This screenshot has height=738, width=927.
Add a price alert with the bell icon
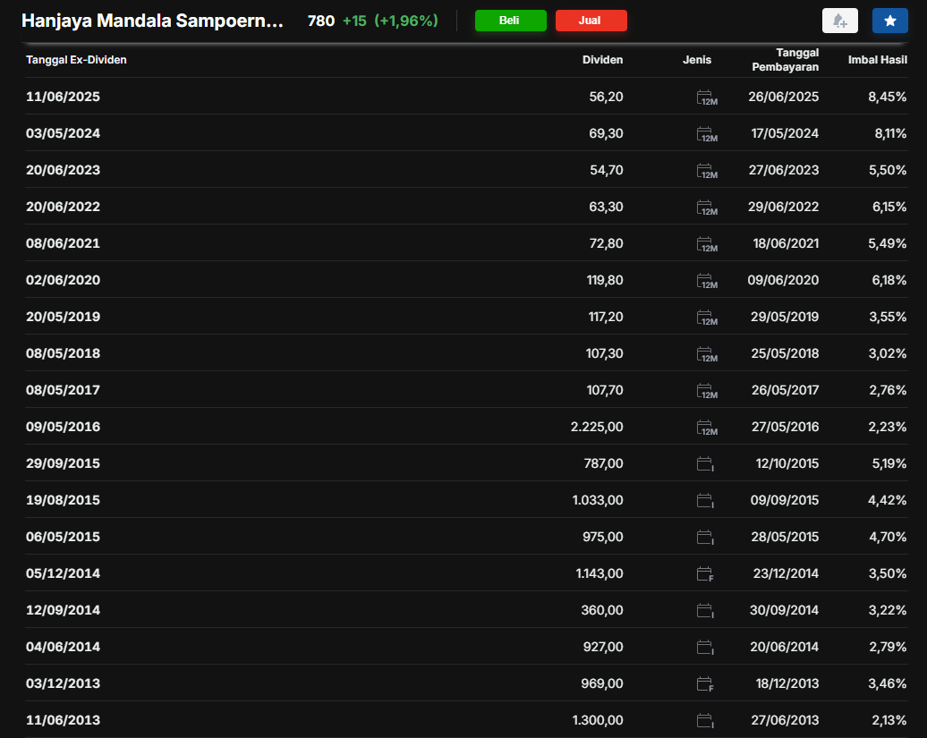point(839,21)
